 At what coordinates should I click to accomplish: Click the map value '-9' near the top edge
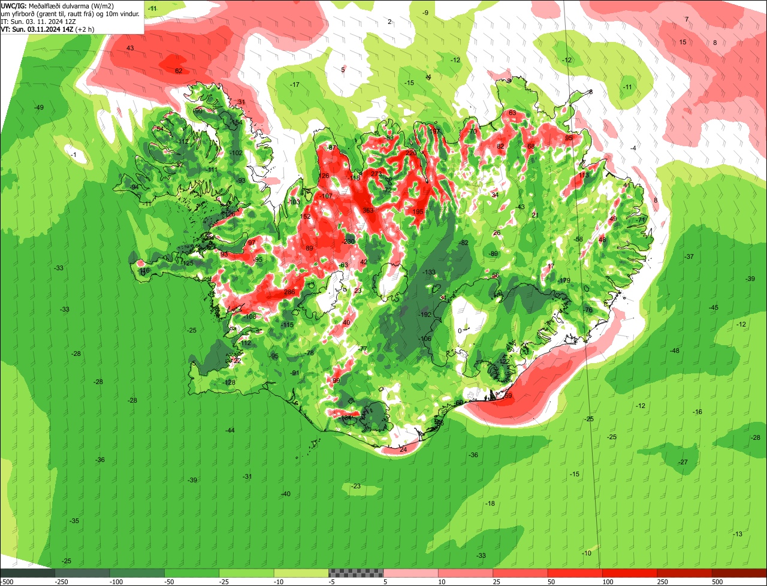pyautogui.click(x=425, y=13)
